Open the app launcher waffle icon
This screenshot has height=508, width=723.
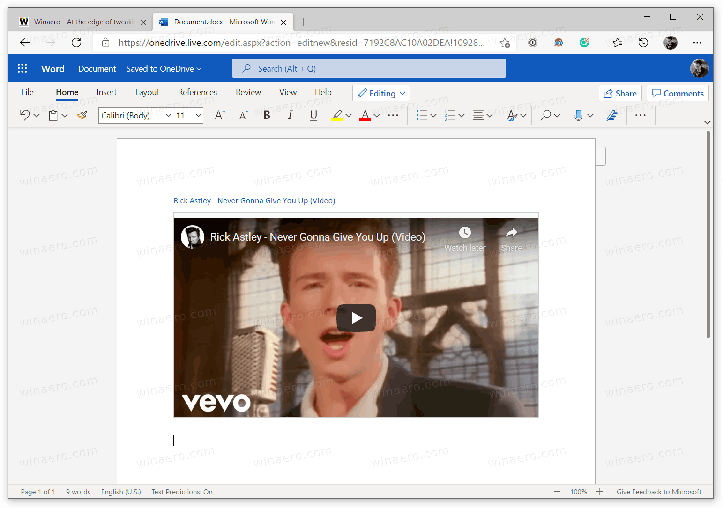pyautogui.click(x=22, y=68)
